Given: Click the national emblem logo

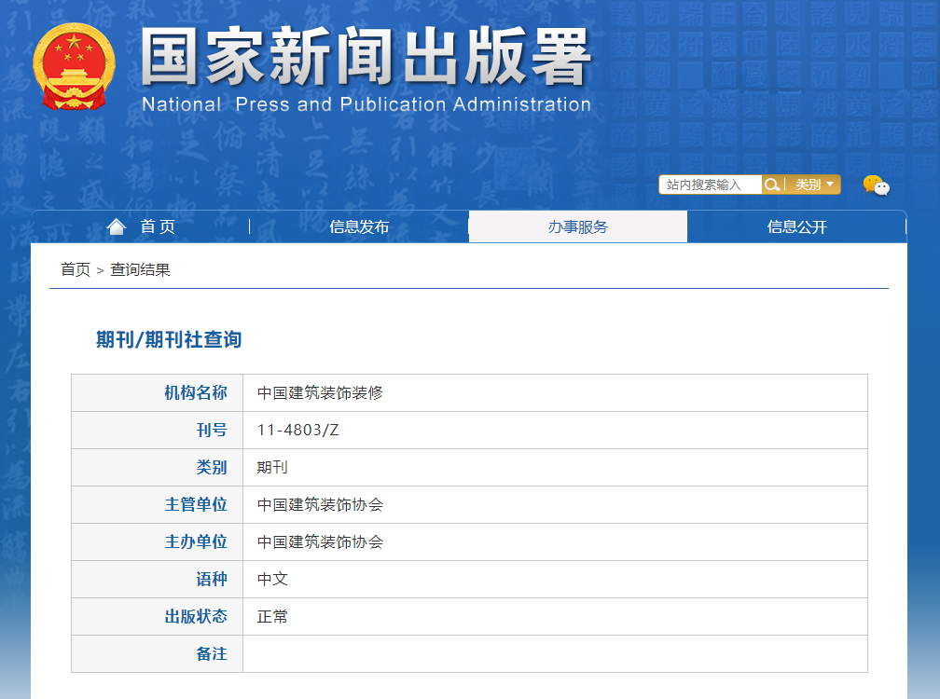Looking at the screenshot, I should pos(75,66).
